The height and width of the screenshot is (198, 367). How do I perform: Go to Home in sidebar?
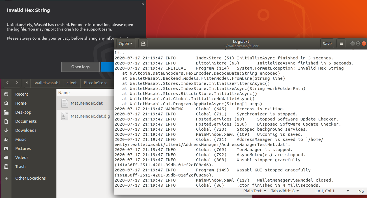[x=21, y=103]
